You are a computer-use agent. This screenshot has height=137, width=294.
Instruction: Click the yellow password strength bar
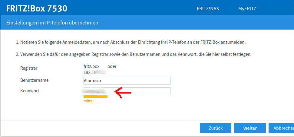[x=95, y=97]
